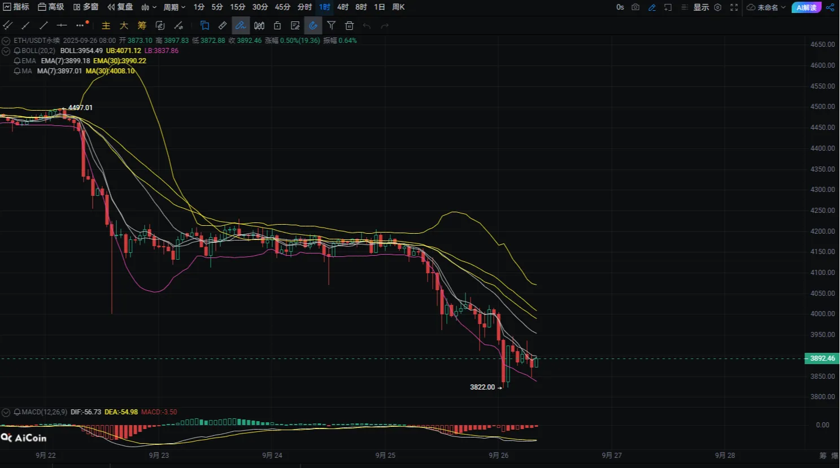The height and width of the screenshot is (468, 840).
Task: Toggle the blue pencil drawing mode
Action: point(652,7)
